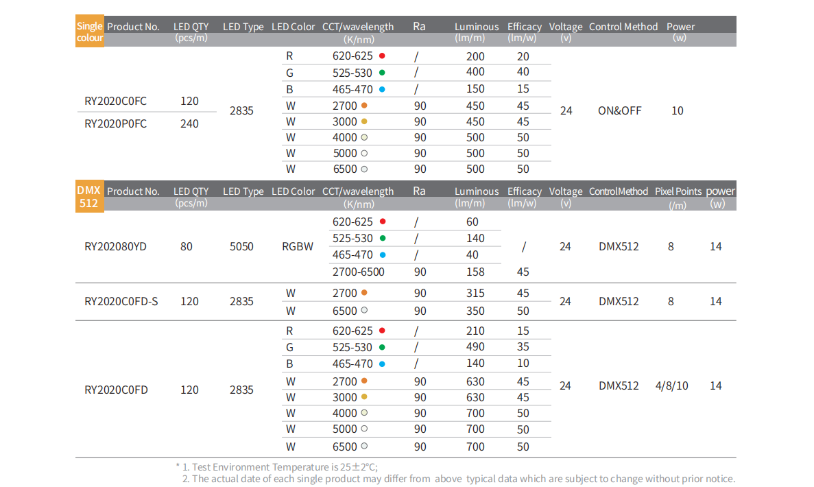Click the 2700-6500 CCT range cell
The width and height of the screenshot is (814, 487).
pos(358,272)
